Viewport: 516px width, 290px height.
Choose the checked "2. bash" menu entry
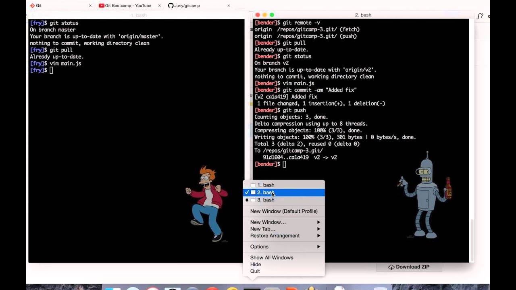284,193
